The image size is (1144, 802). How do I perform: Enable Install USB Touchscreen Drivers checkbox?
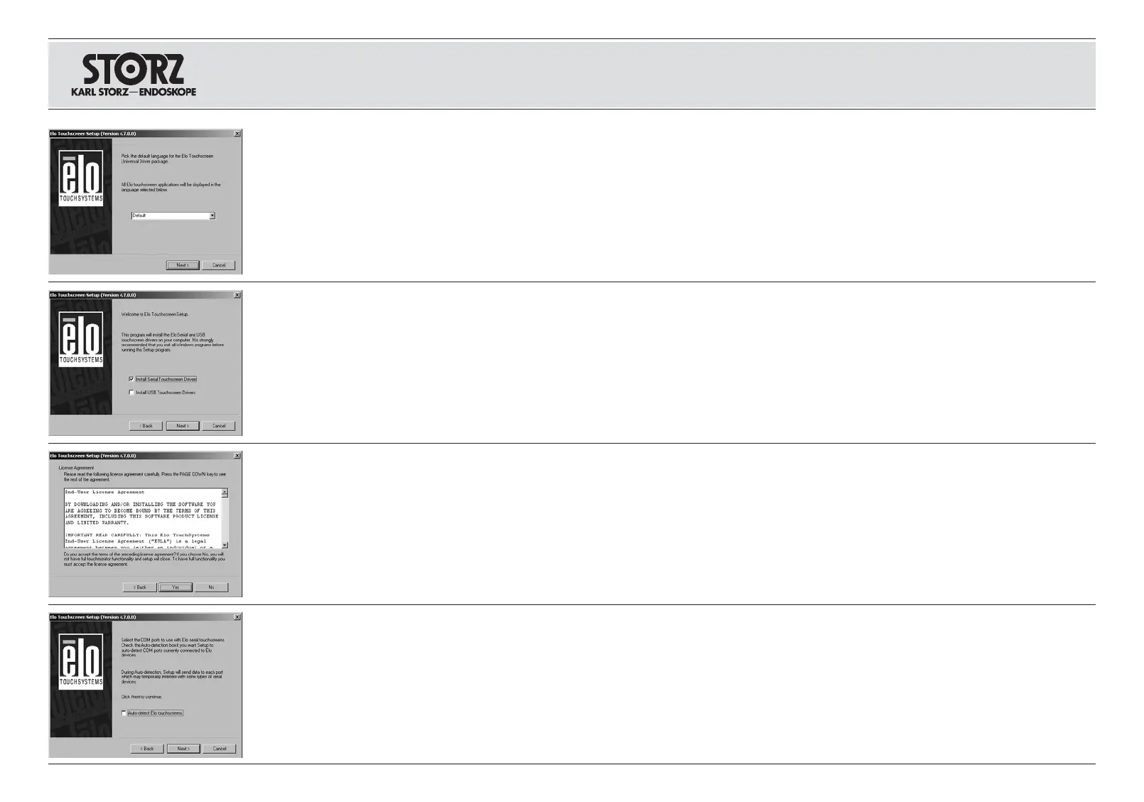(x=131, y=392)
